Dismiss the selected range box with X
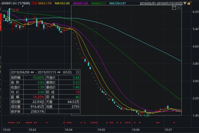The height and width of the screenshot is (133, 199). pos(179,8)
